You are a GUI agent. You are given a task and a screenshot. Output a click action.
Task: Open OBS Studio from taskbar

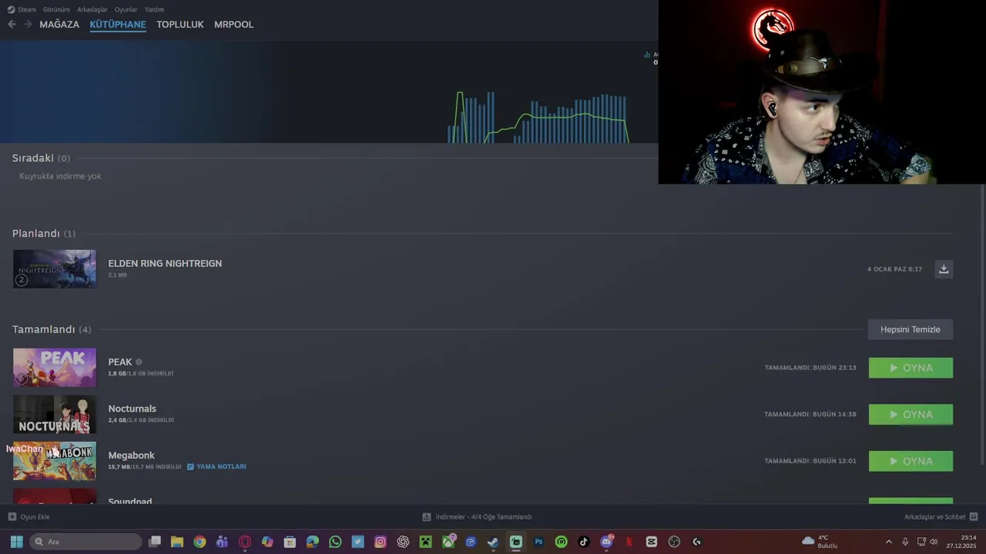point(674,542)
